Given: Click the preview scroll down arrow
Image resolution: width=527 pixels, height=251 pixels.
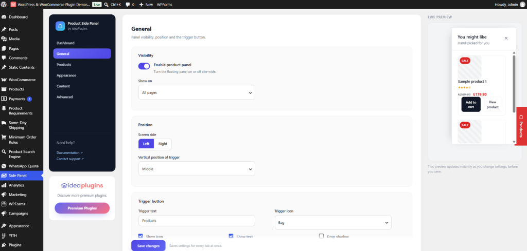Looking at the screenshot, I should pyautogui.click(x=514, y=142).
